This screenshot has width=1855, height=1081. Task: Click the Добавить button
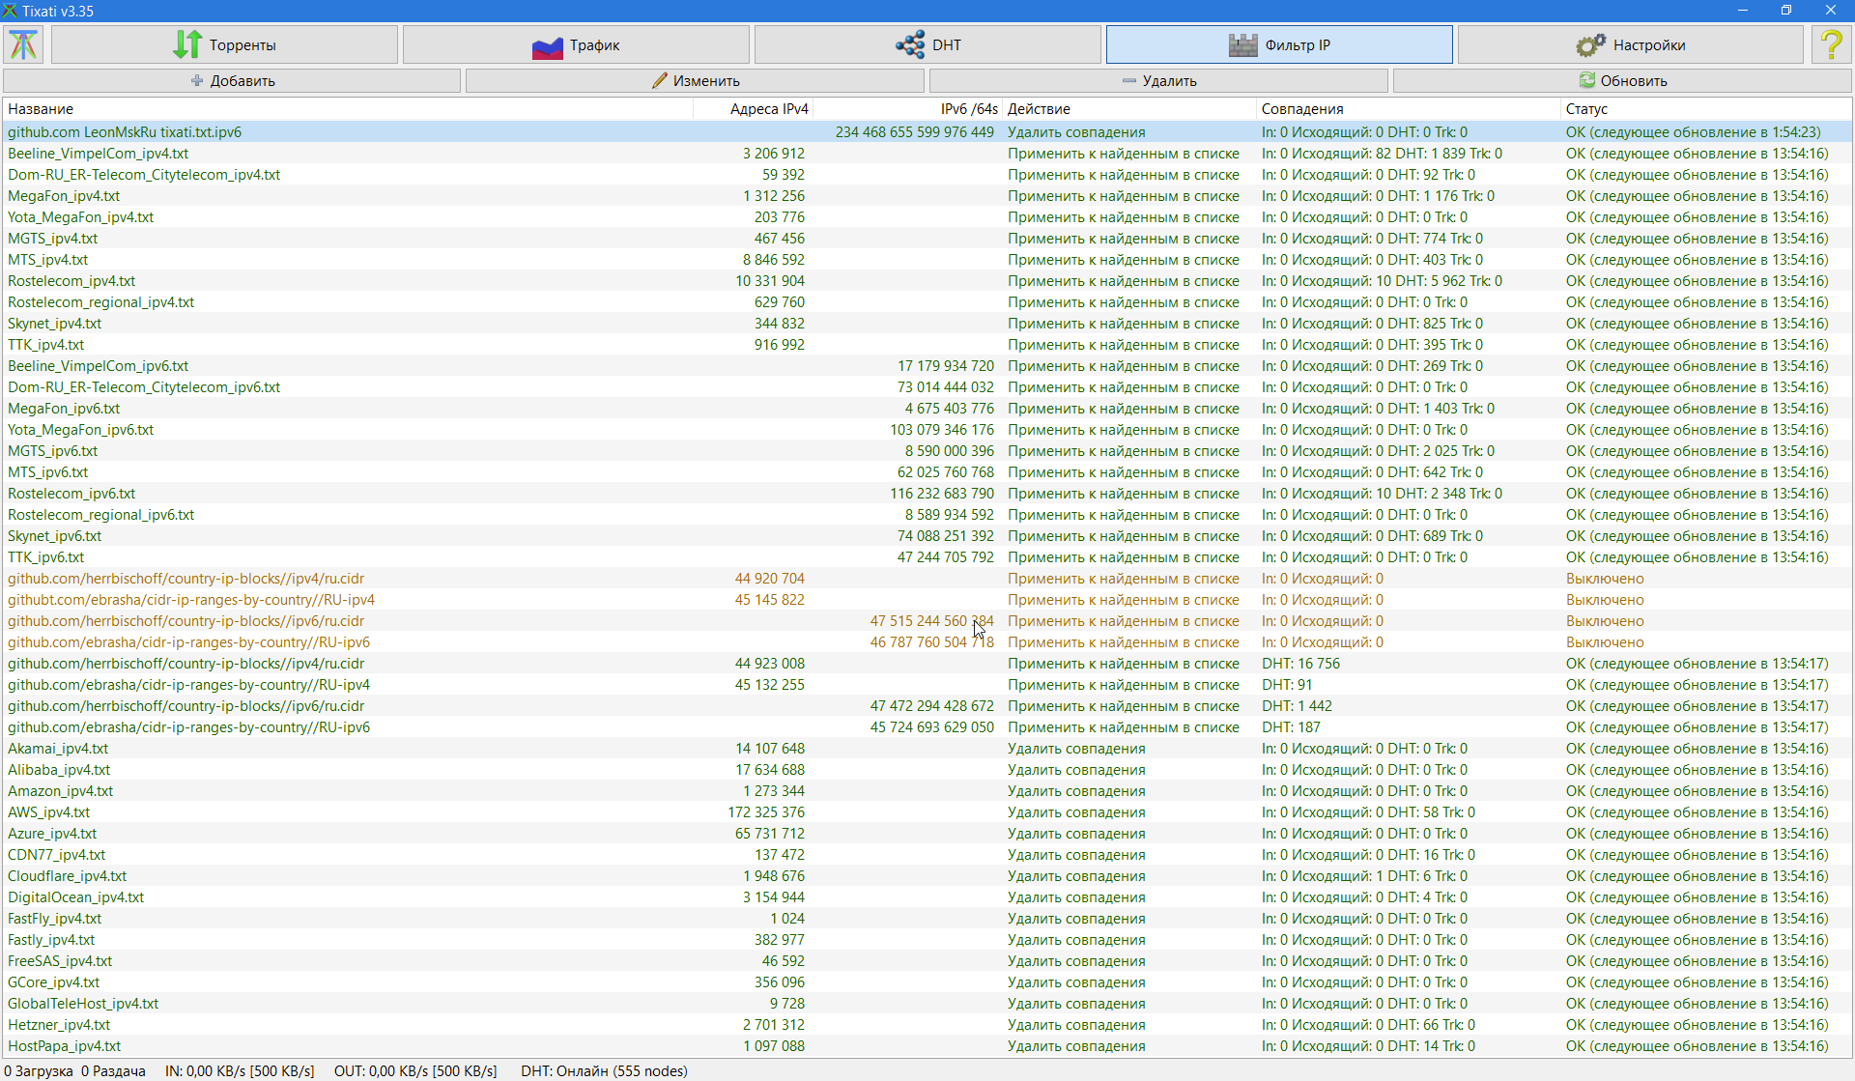point(232,80)
